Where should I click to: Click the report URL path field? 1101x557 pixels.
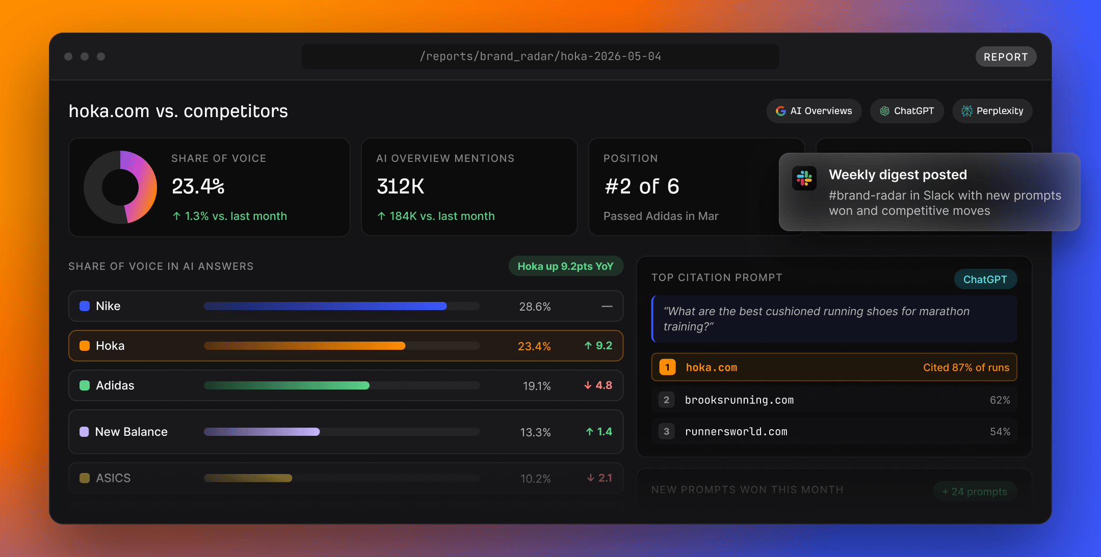pyautogui.click(x=540, y=57)
